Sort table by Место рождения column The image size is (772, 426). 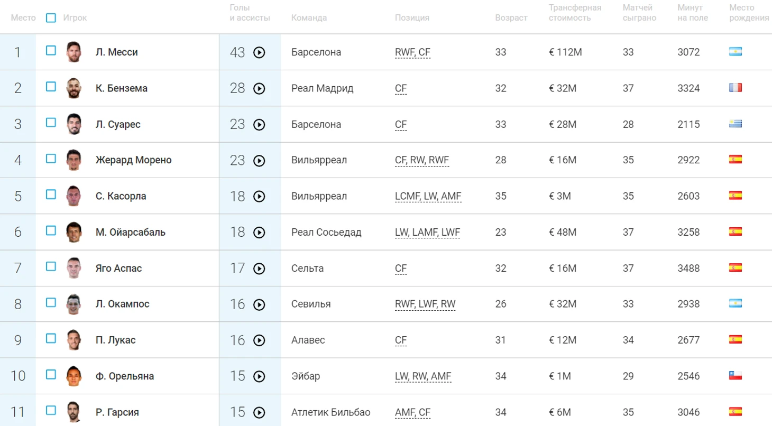749,13
